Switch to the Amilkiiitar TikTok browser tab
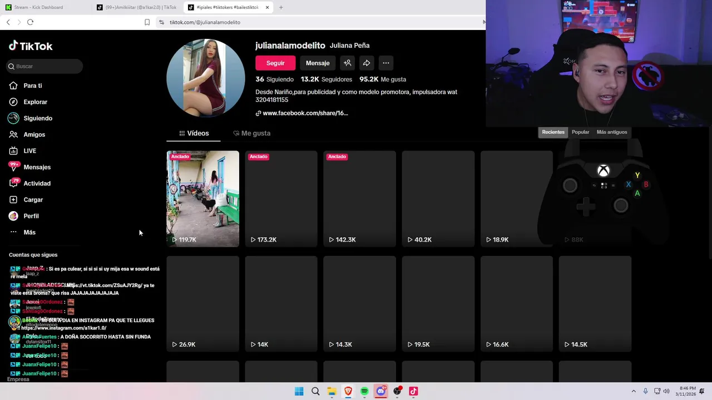This screenshot has width=712, height=400. point(136,7)
